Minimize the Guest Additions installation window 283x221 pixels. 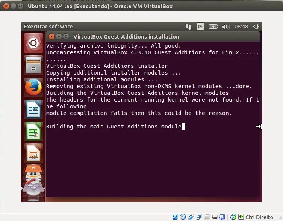pos(59,37)
